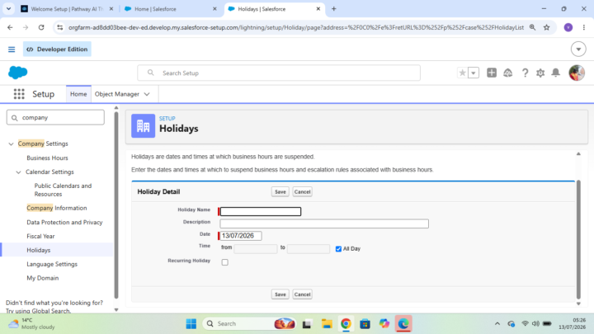Viewport: 594px width, 334px height.
Task: Collapse the Company Settings section
Action: click(x=11, y=143)
